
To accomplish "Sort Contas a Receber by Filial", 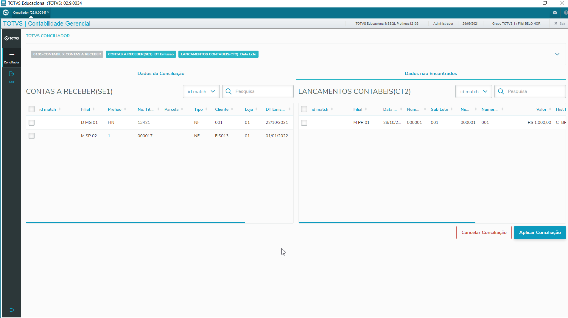I will coord(94,109).
